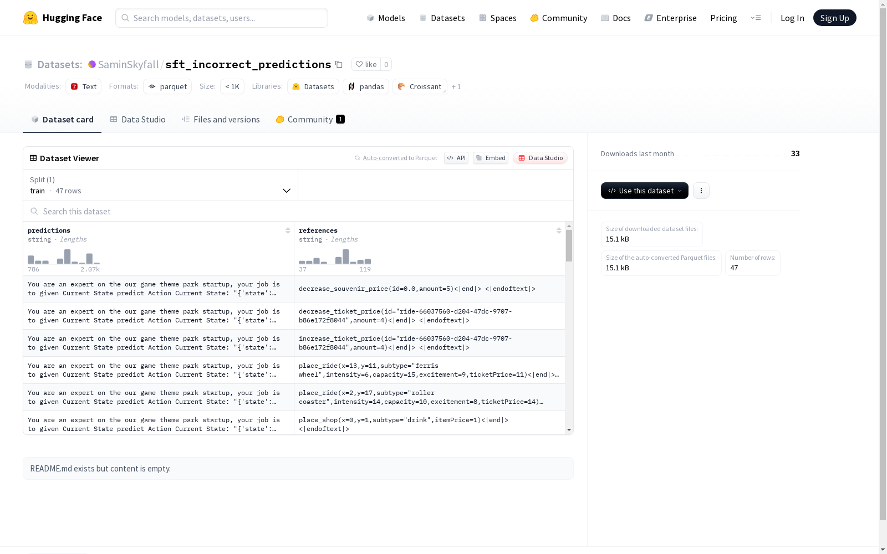Open the Community tab with 1 discussion
The image size is (887, 554).
[310, 120]
